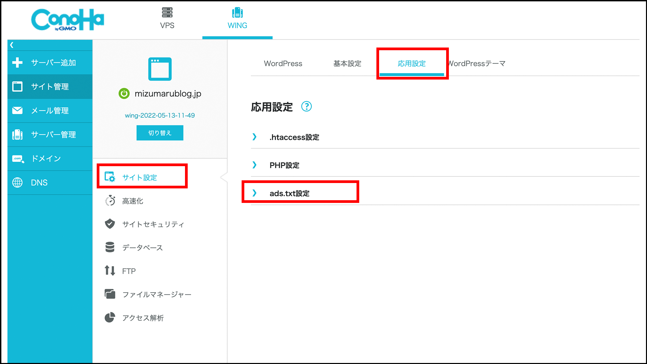Screen dimensions: 647x364
Task: Open メール管理 in the sidebar
Action: pos(50,110)
